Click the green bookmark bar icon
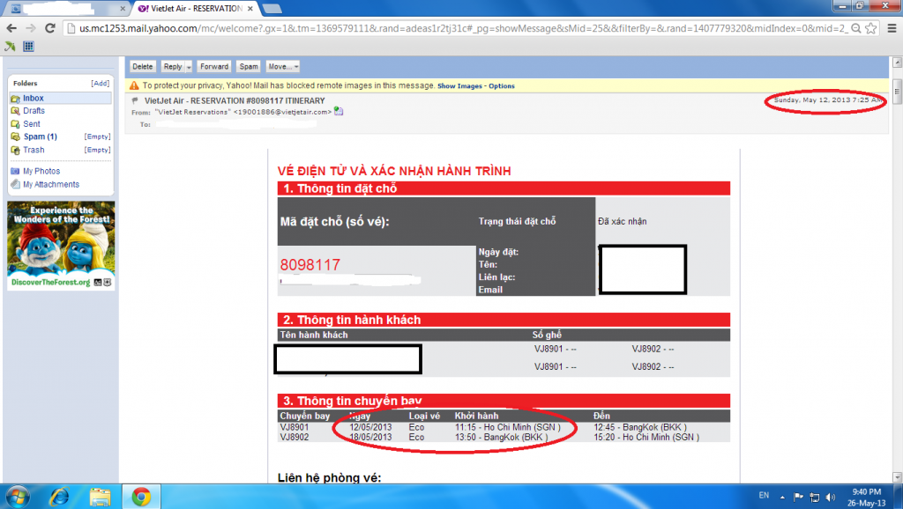The height and width of the screenshot is (509, 903). [10, 47]
